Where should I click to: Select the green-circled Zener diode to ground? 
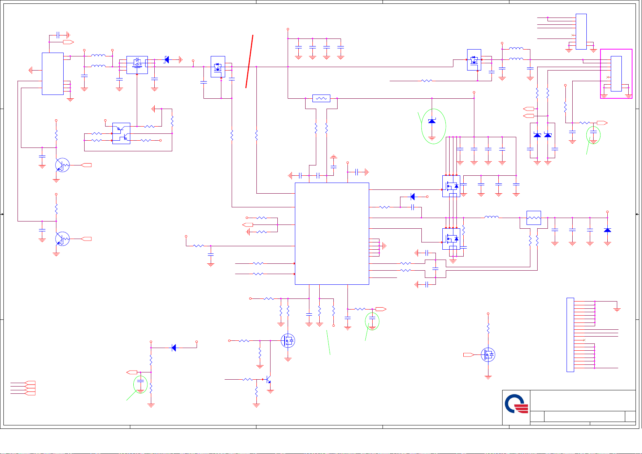point(432,121)
